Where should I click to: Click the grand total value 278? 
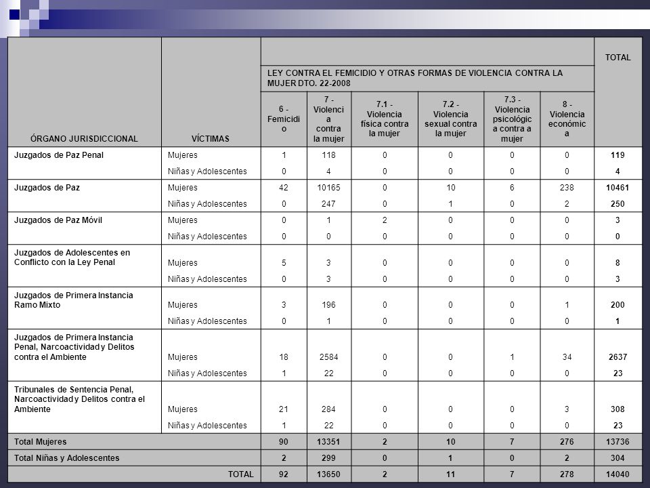click(x=567, y=474)
